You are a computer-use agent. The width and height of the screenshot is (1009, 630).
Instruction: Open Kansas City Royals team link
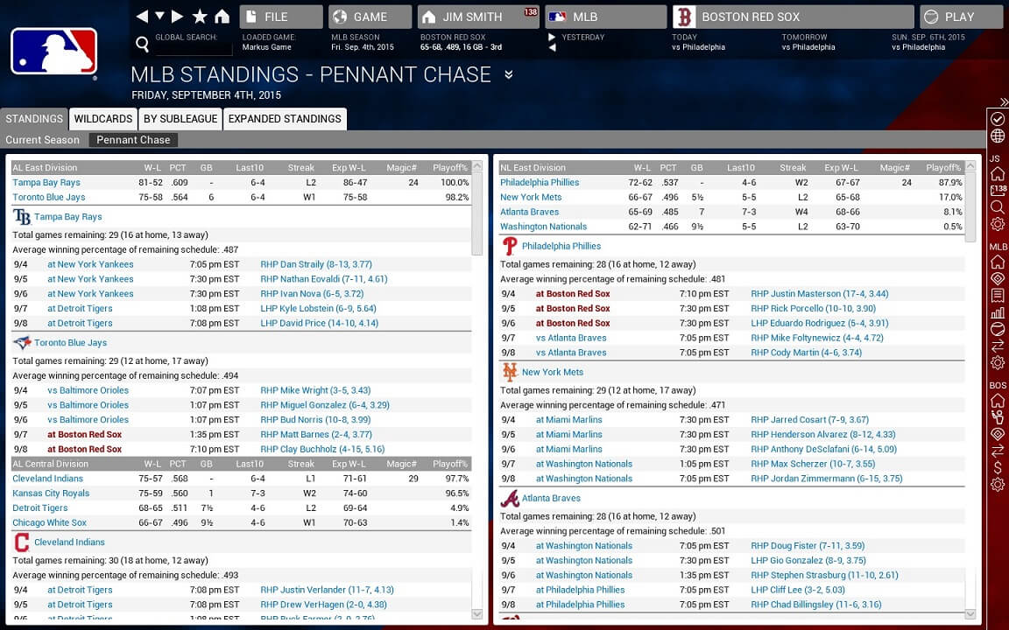coord(51,493)
